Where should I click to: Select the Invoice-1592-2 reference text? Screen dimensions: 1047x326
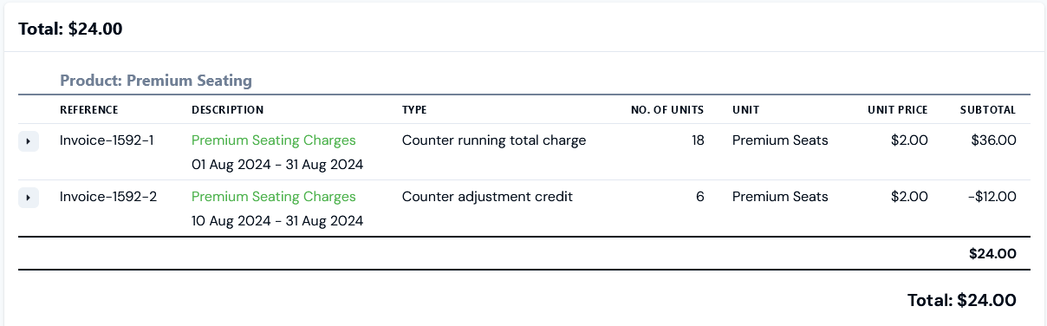click(x=108, y=197)
